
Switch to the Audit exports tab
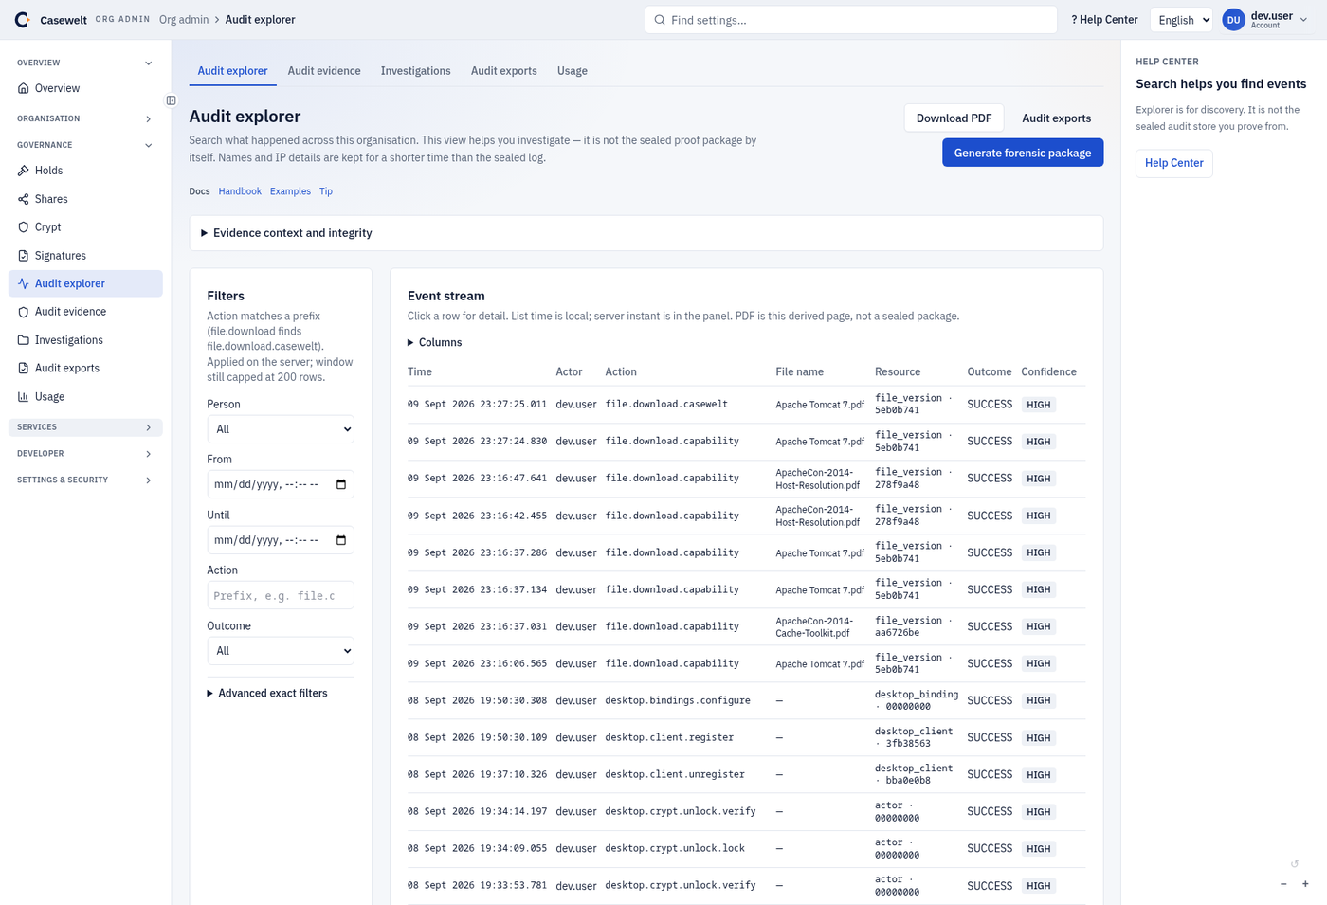[504, 71]
